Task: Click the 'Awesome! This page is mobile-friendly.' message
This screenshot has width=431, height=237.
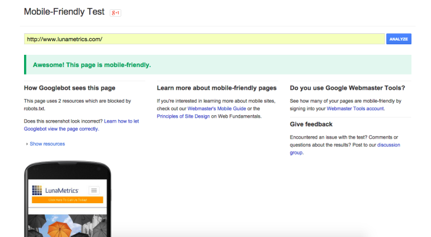Action: [92, 65]
